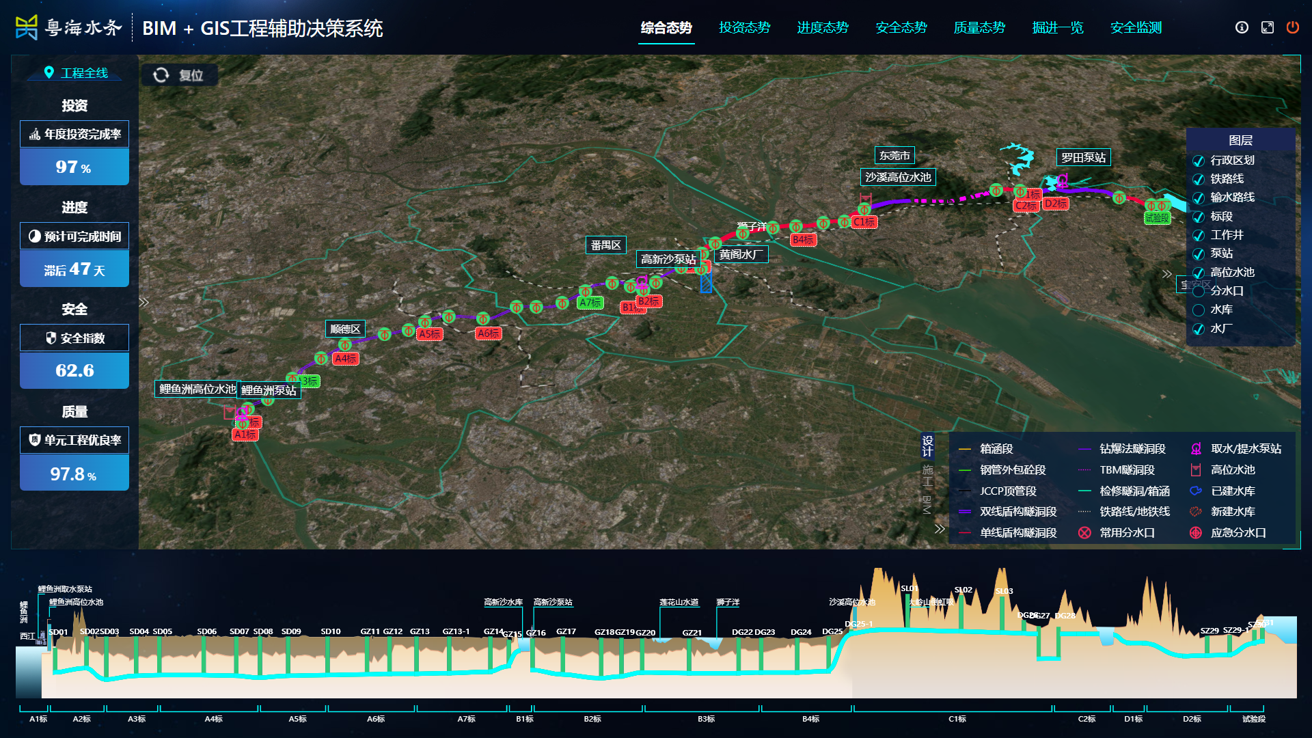Viewport: 1312px width, 738px height.
Task: Click the 工程全线 button
Action: (74, 72)
